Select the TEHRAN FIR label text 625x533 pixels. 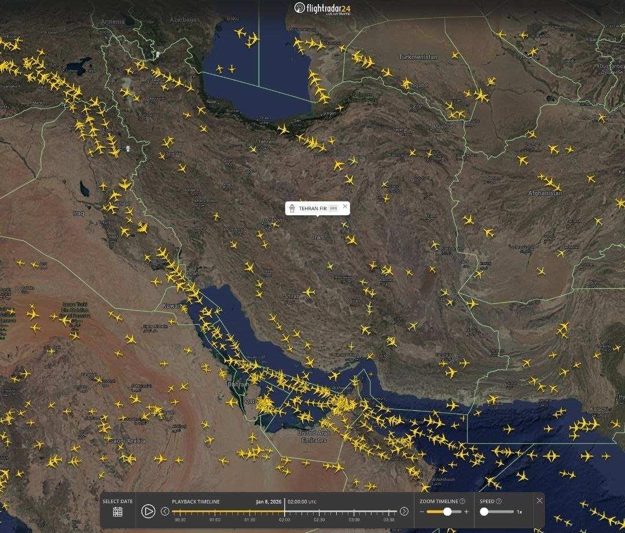point(312,208)
